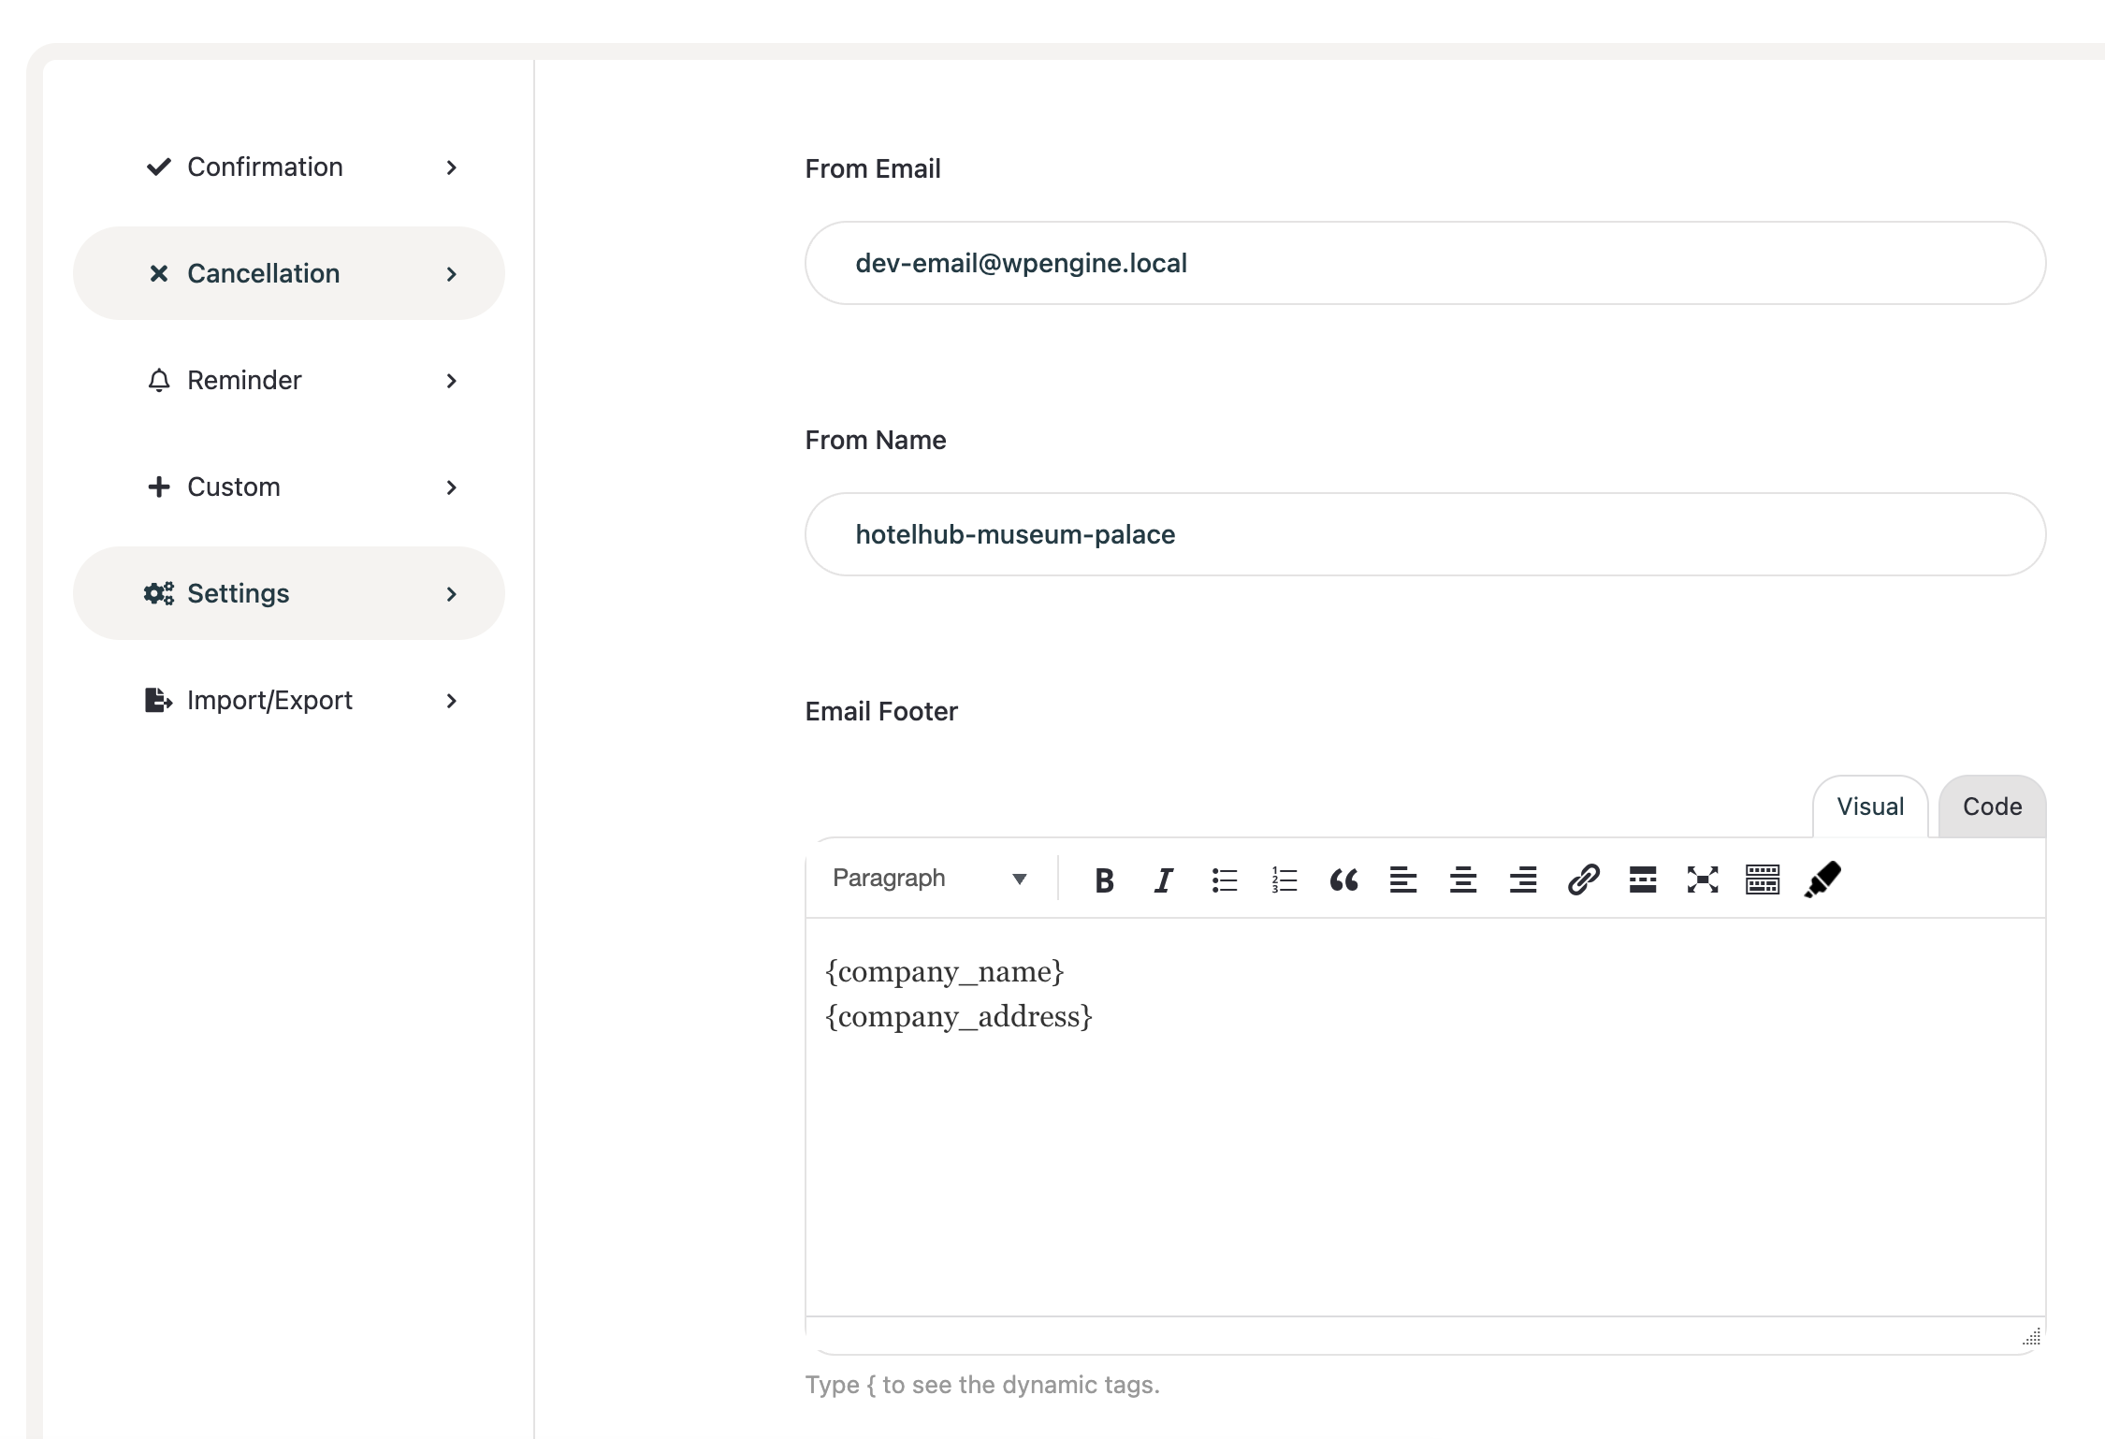Image resolution: width=2105 pixels, height=1439 pixels.
Task: Switch to the Visual editor tab
Action: pos(1869,807)
